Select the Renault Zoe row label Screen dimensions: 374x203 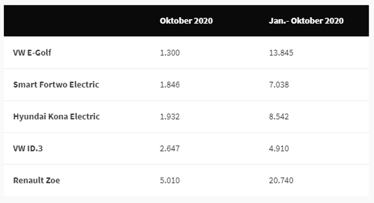pyautogui.click(x=36, y=180)
